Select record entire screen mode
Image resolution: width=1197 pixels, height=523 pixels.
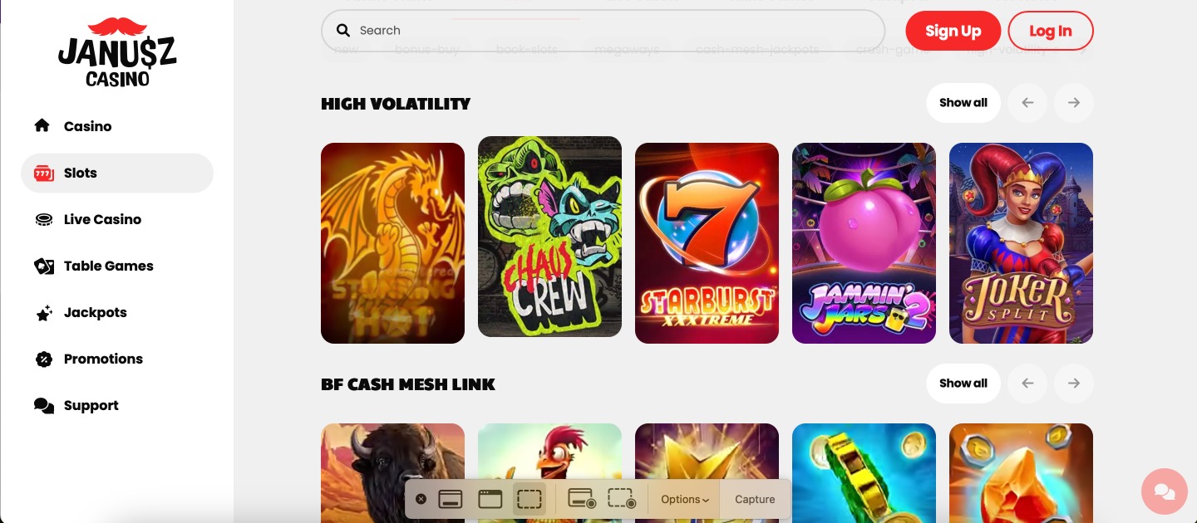(582, 499)
